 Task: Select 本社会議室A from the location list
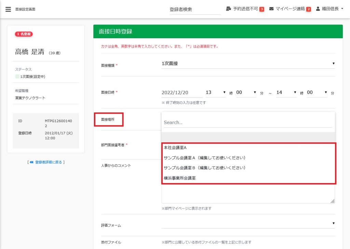pos(175,148)
